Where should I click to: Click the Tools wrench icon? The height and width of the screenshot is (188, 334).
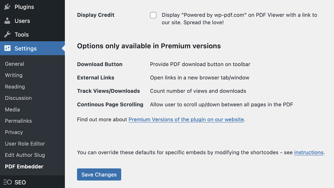[x=7, y=35]
